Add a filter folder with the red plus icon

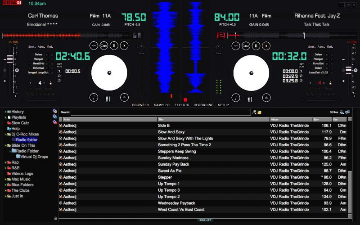(x=55, y=122)
